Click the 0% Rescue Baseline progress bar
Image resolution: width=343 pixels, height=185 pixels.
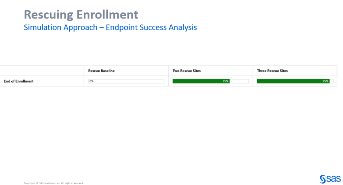[x=126, y=81]
